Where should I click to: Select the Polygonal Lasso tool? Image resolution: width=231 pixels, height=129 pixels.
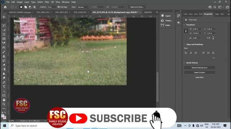pos(4,25)
